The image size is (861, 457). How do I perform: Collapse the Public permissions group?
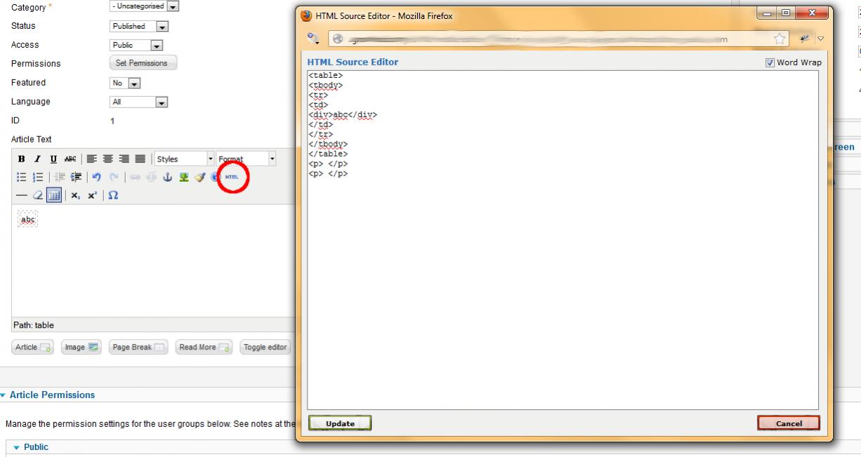click(31, 447)
